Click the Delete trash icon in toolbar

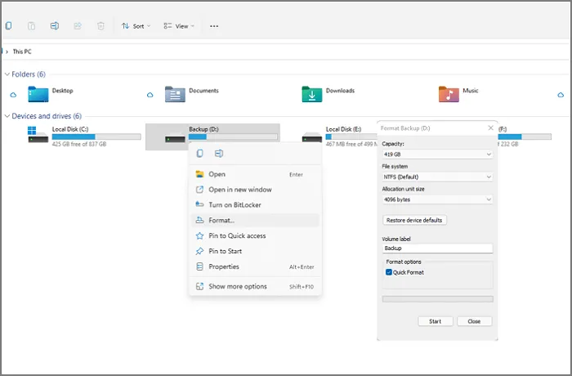pos(101,26)
